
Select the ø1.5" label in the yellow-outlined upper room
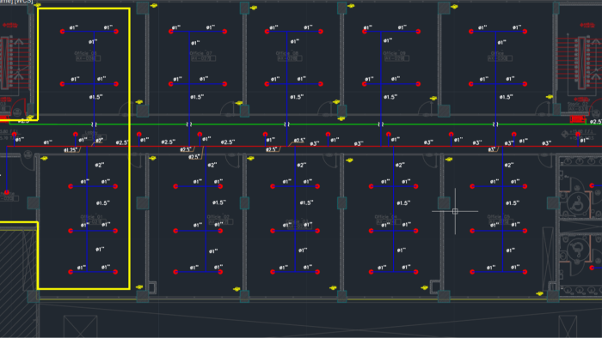point(96,97)
